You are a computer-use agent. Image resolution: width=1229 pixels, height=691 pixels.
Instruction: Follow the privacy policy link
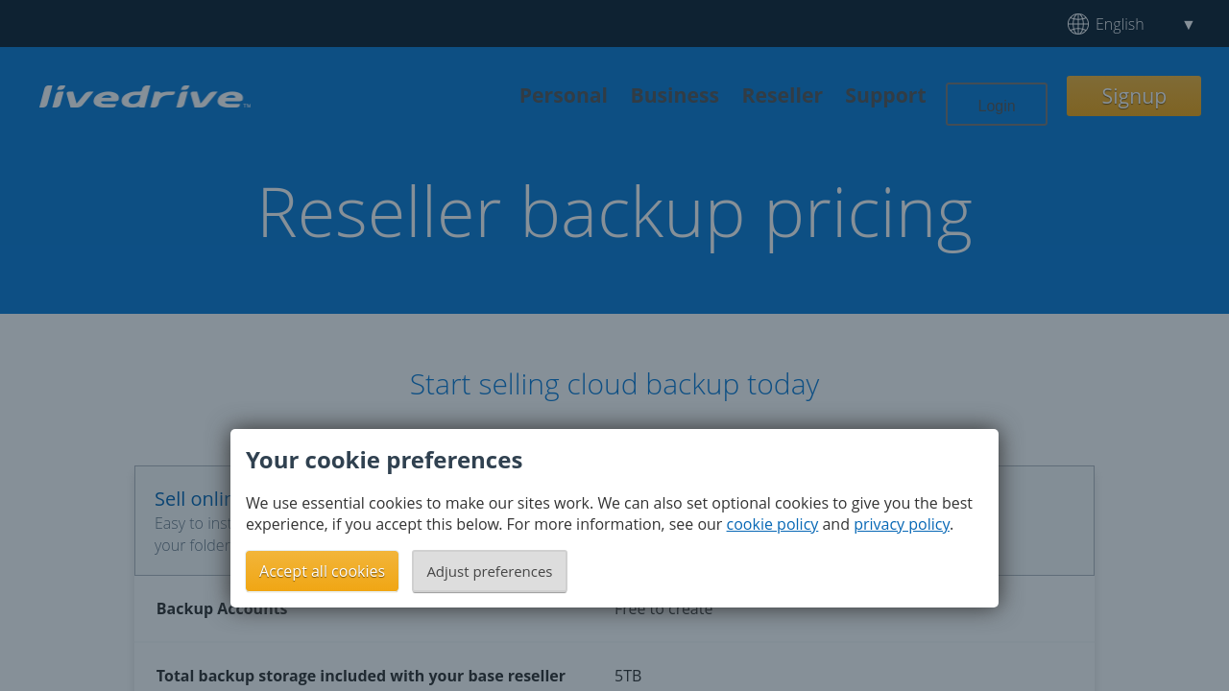901,524
